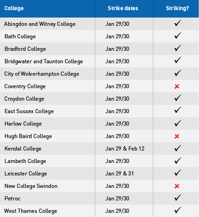Screen dimensions: 199x217
Task: Click the red cross for Hugh Baird College
Action: coord(177,136)
